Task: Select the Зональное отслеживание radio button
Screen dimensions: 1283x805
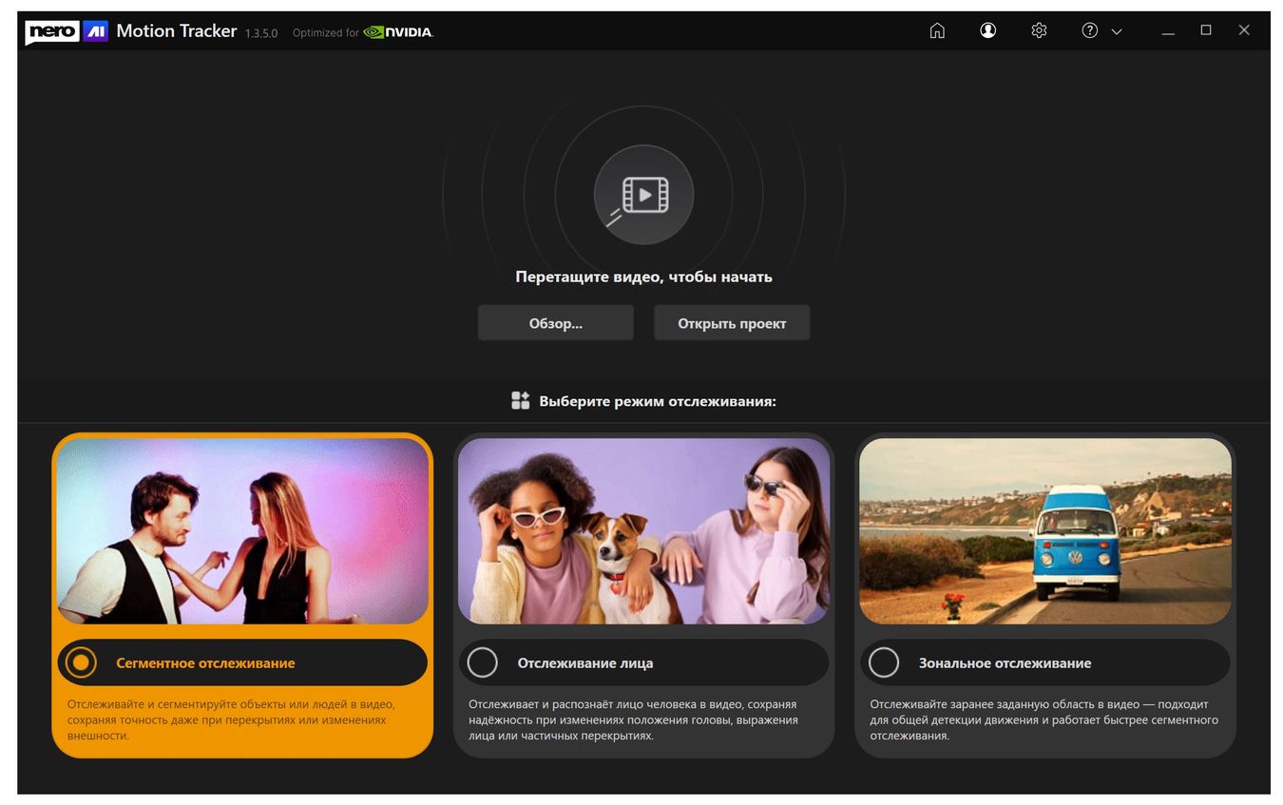Action: (884, 662)
